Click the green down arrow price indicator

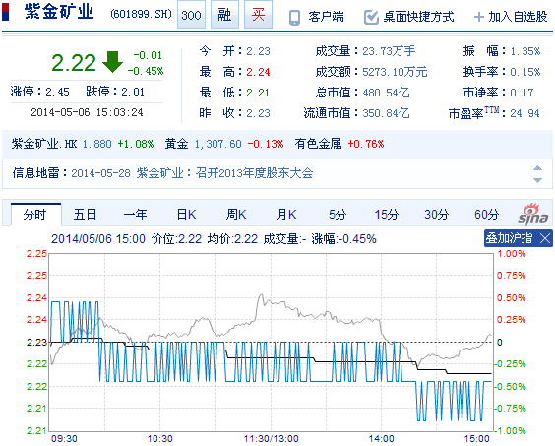coord(112,62)
